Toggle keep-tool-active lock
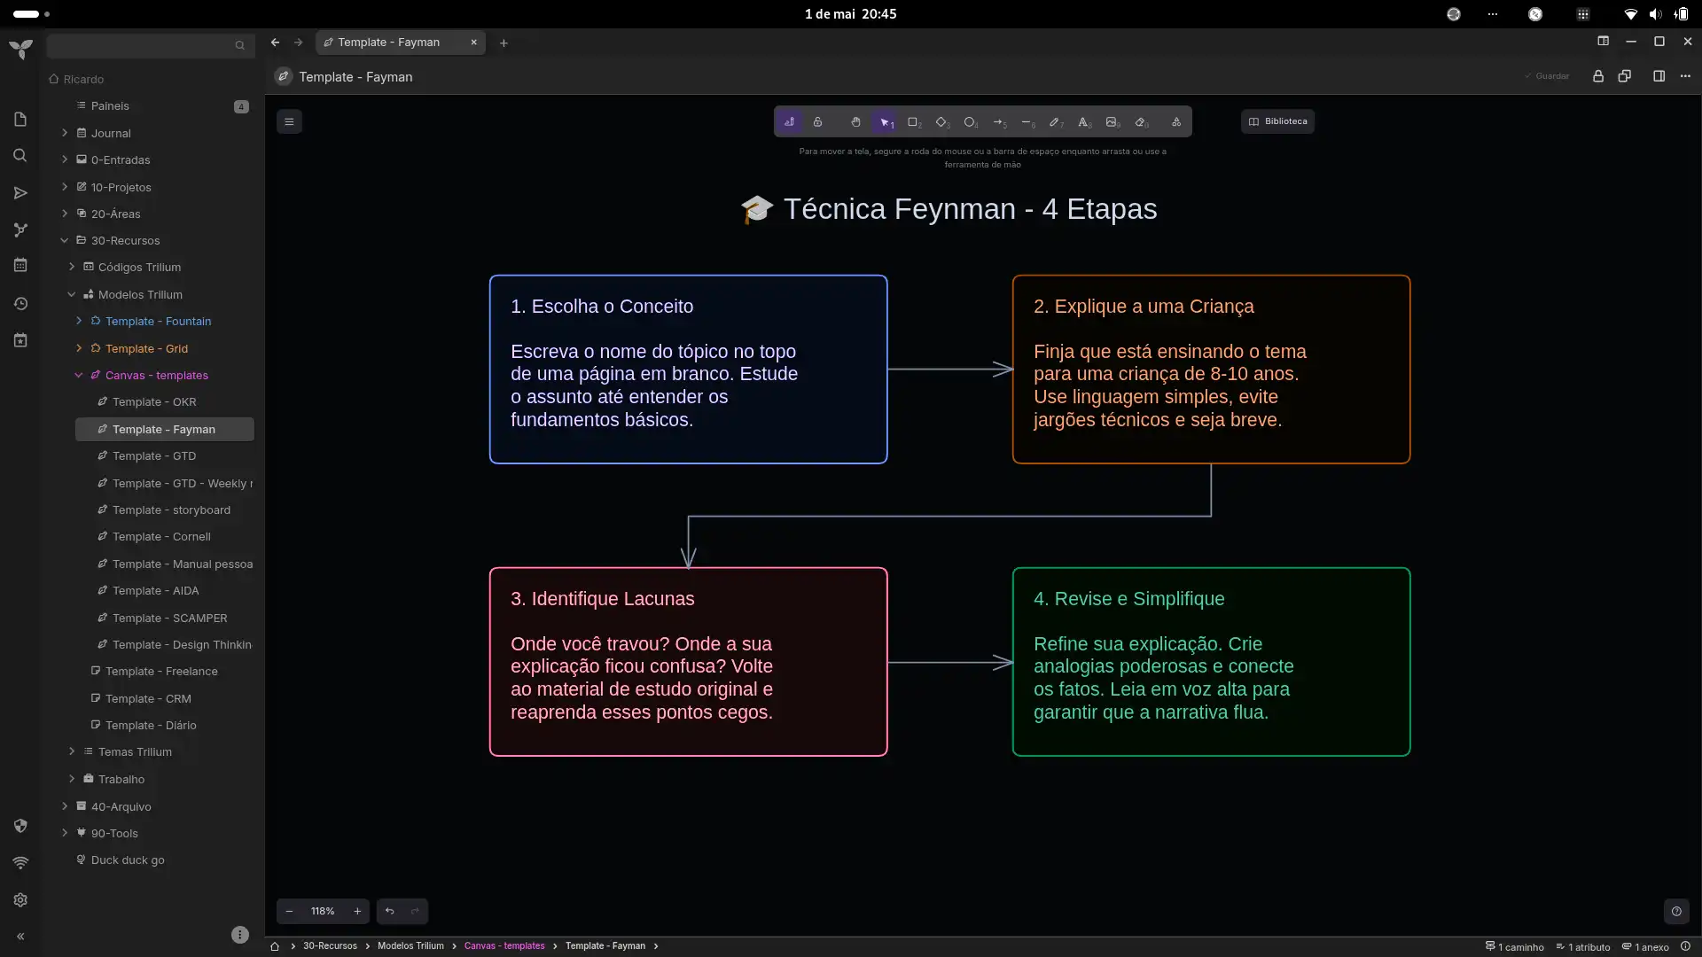1702x957 pixels. click(817, 122)
